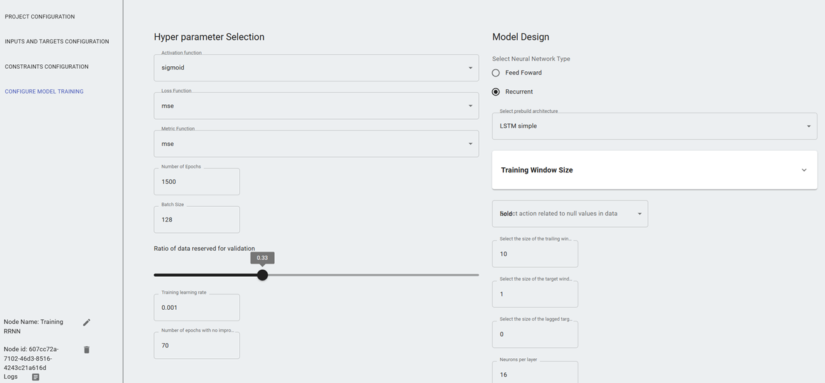The image size is (825, 383).
Task: Go to Project Configuration section
Action: pos(40,17)
